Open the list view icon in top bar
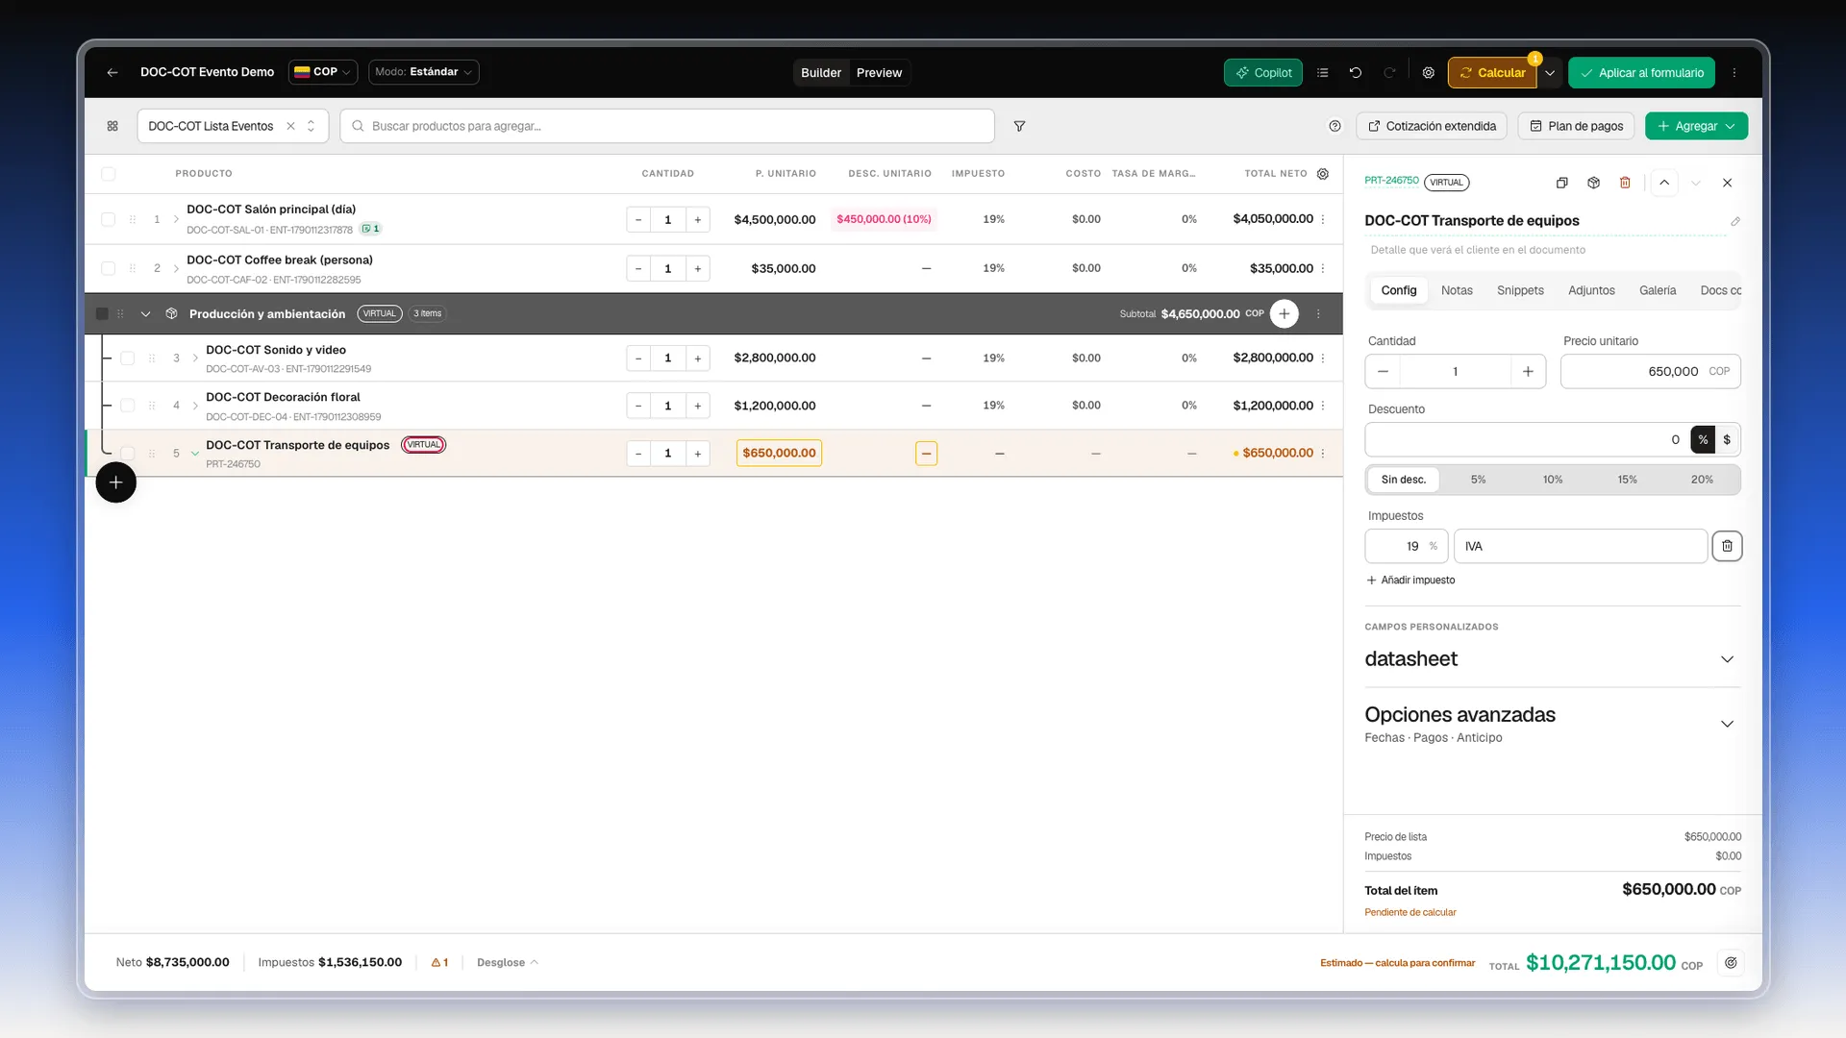Screen dimensions: 1846x1038 (x=1323, y=73)
